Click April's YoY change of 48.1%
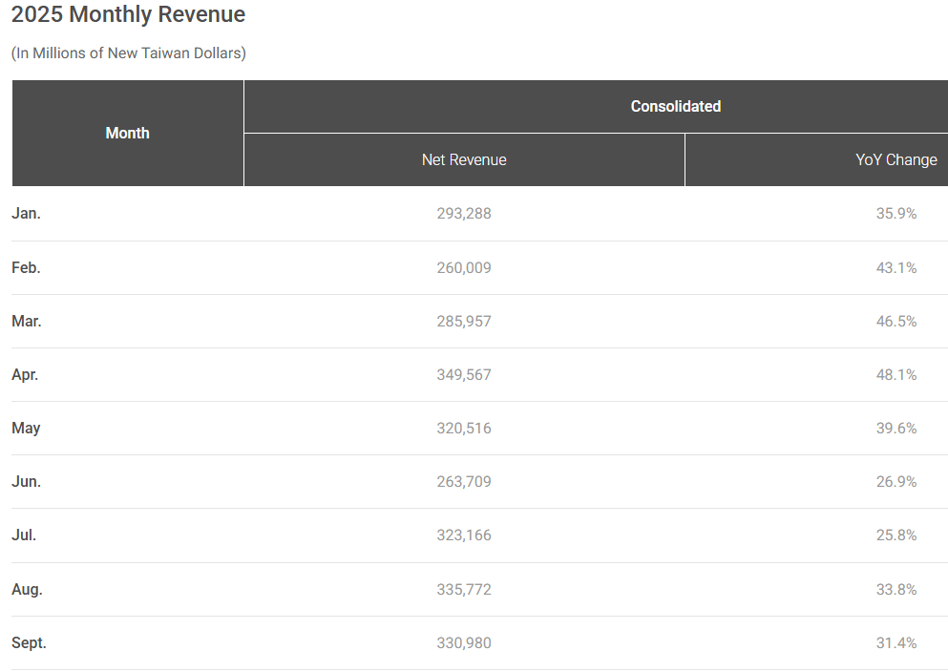 click(895, 374)
